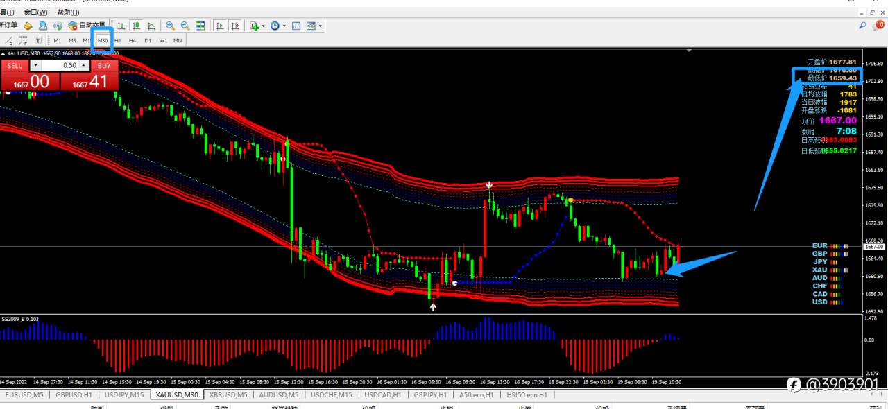This screenshot has height=409, width=888.
Task: Decrease lot volume with down arrow
Action: point(36,66)
